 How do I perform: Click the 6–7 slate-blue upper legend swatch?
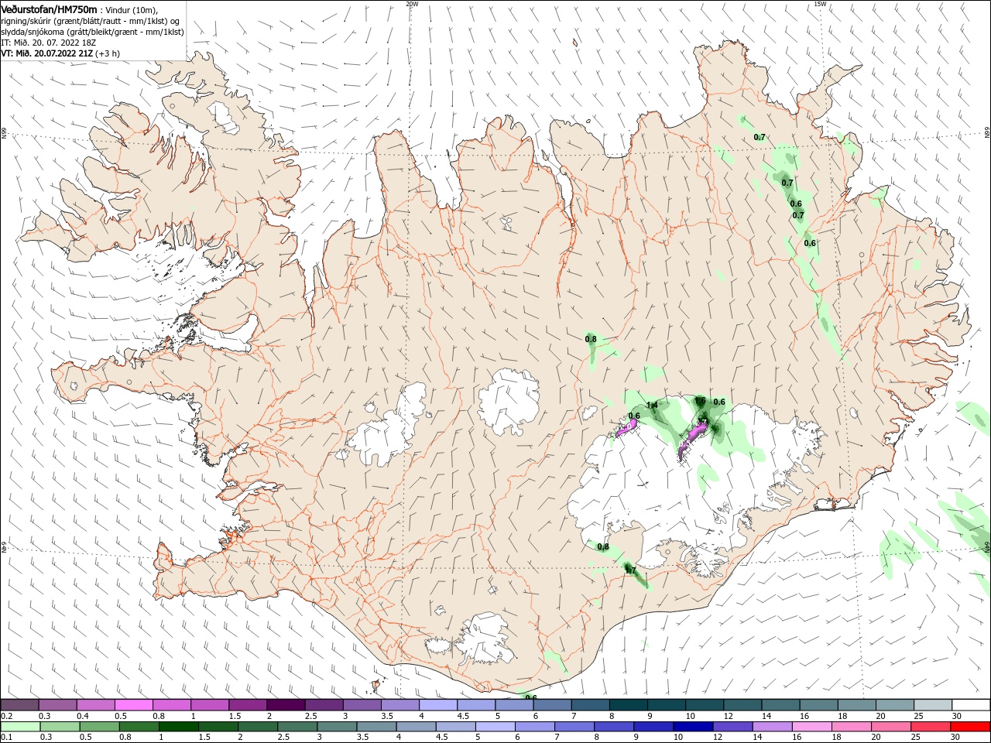(x=553, y=704)
